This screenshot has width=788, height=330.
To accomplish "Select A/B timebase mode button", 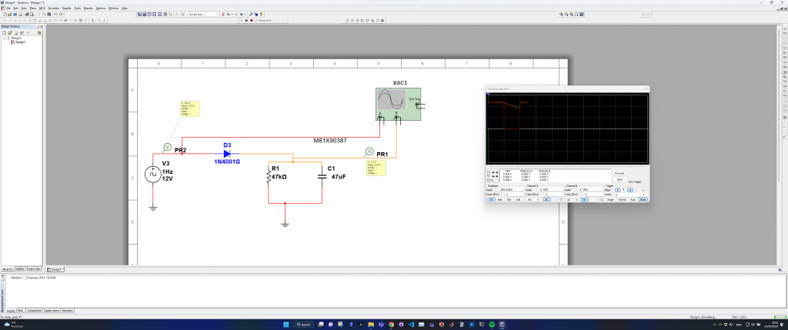I will (518, 199).
